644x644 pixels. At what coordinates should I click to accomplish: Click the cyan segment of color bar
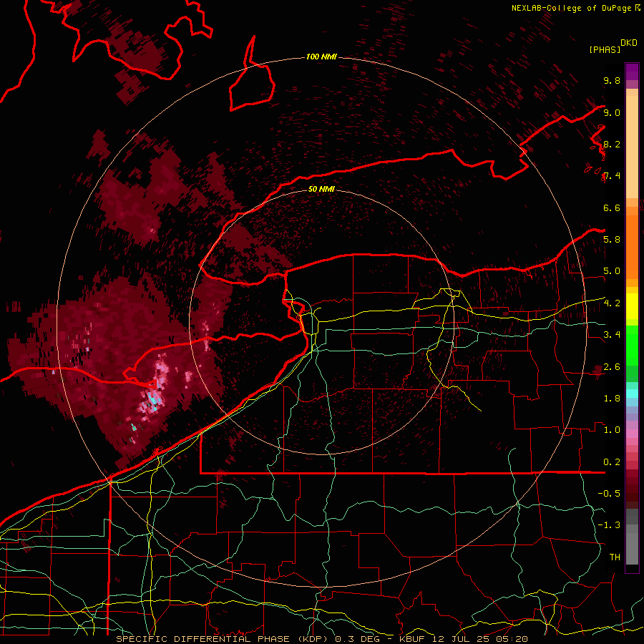632,394
